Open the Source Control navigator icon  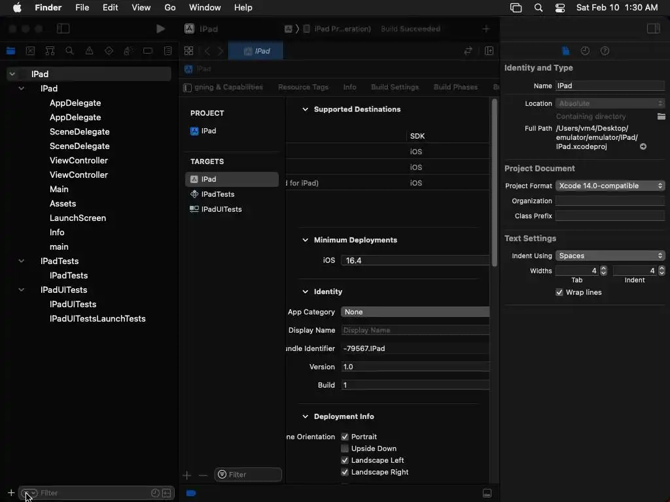[x=30, y=51]
